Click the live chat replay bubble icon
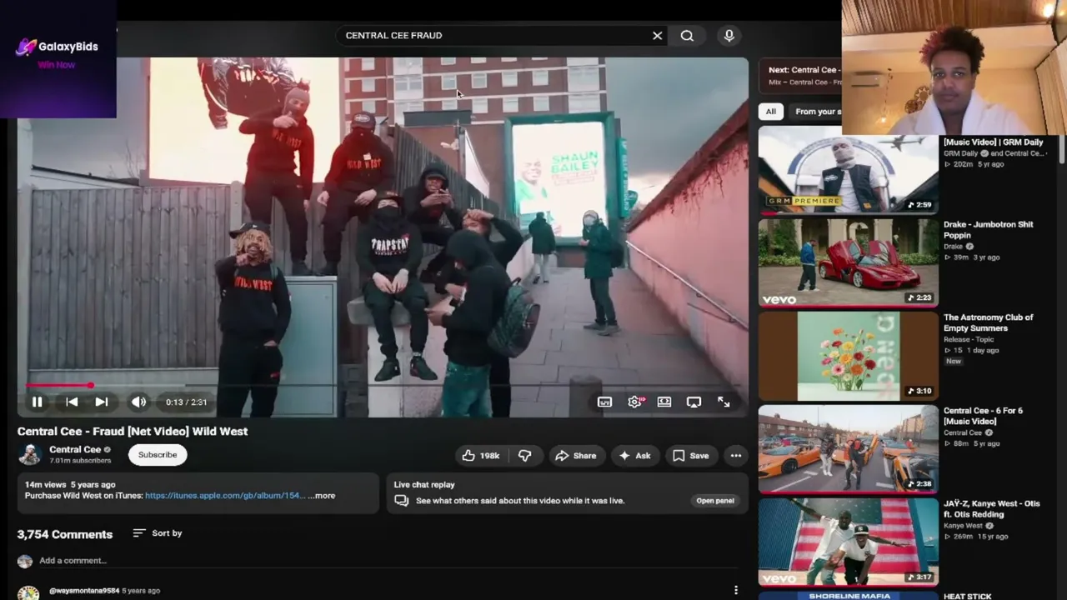 point(402,501)
